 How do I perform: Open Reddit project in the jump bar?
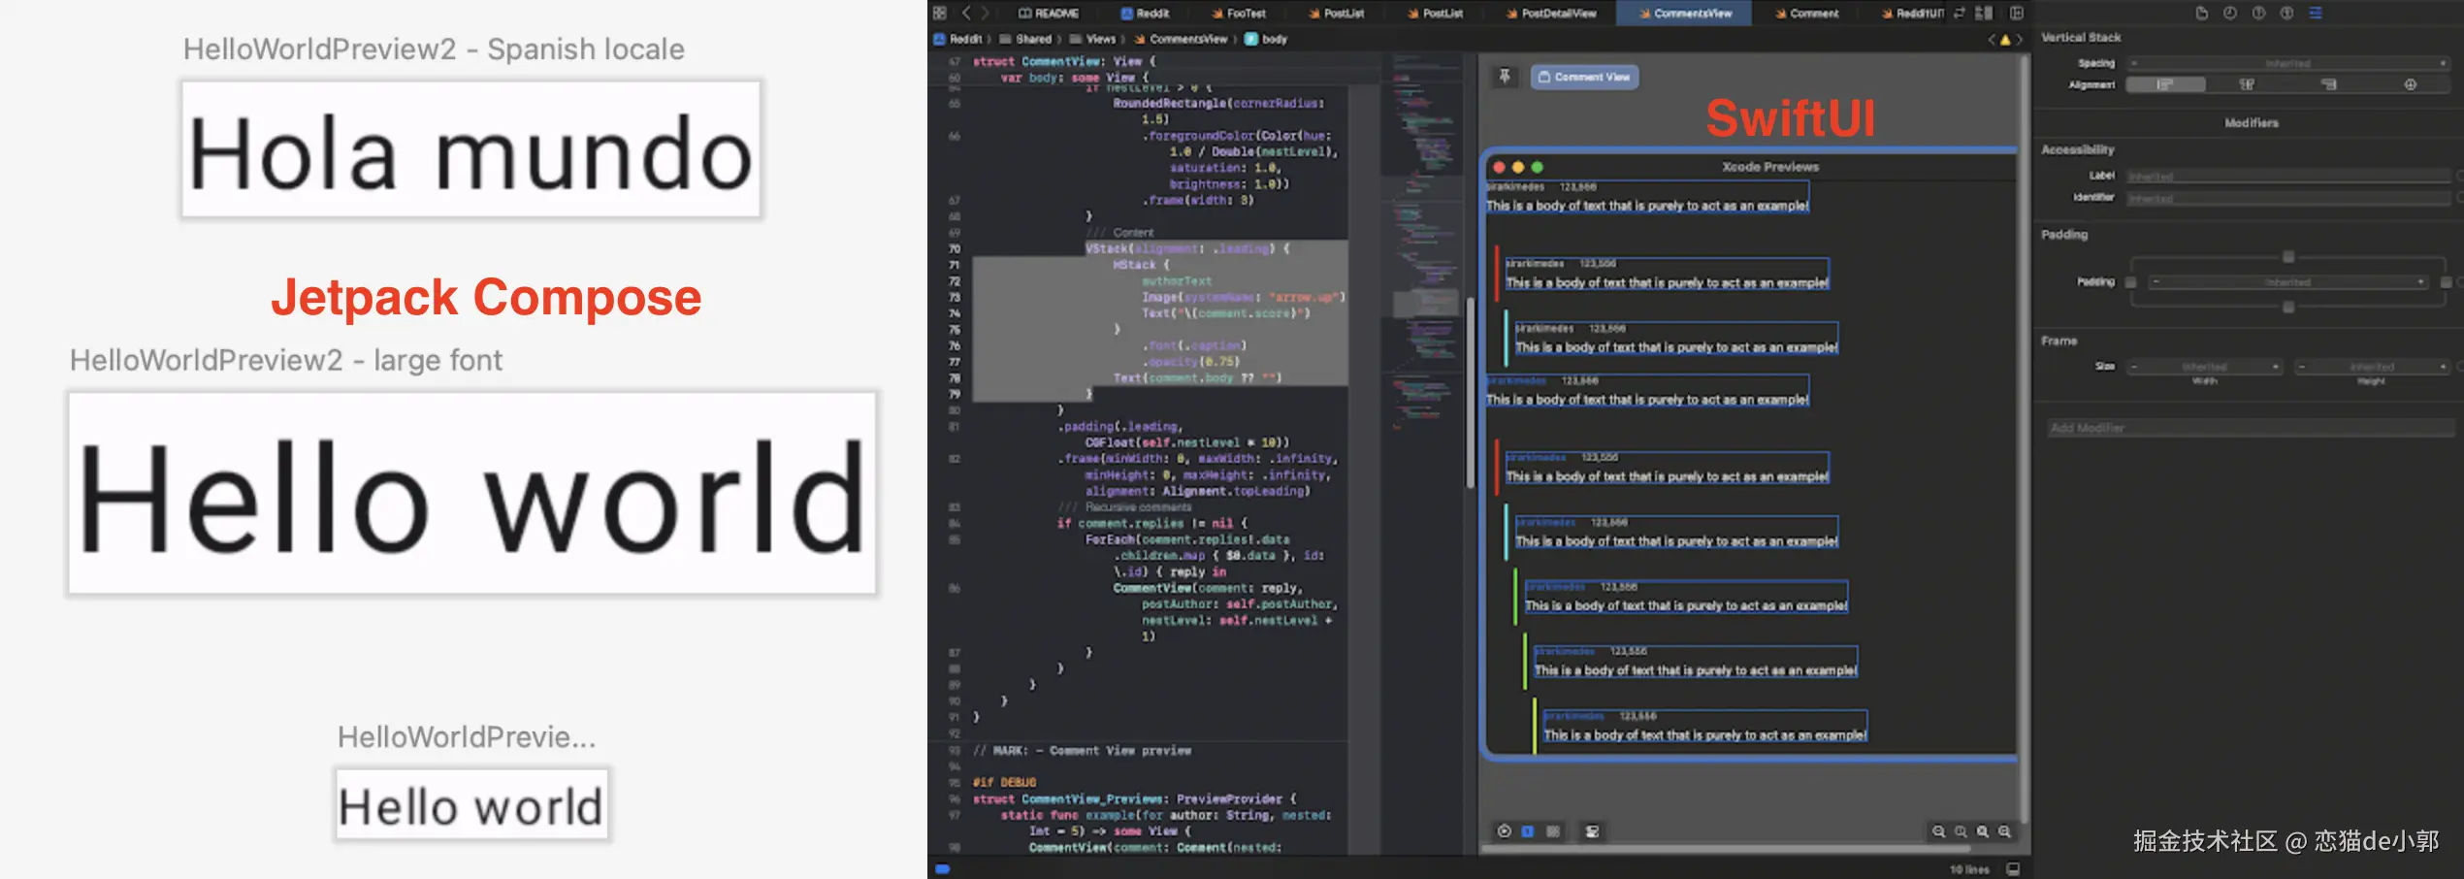(957, 40)
